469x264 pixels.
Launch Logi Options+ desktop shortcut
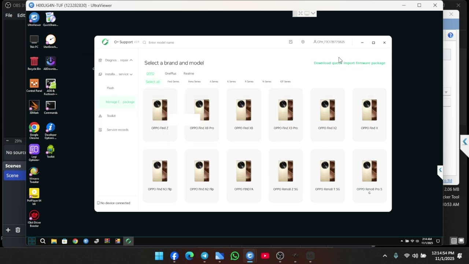coord(34,153)
